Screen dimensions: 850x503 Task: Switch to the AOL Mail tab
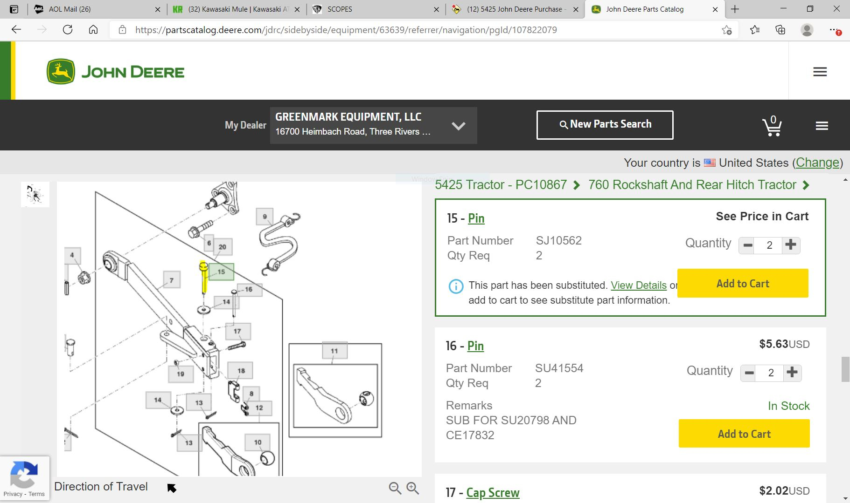click(x=97, y=9)
